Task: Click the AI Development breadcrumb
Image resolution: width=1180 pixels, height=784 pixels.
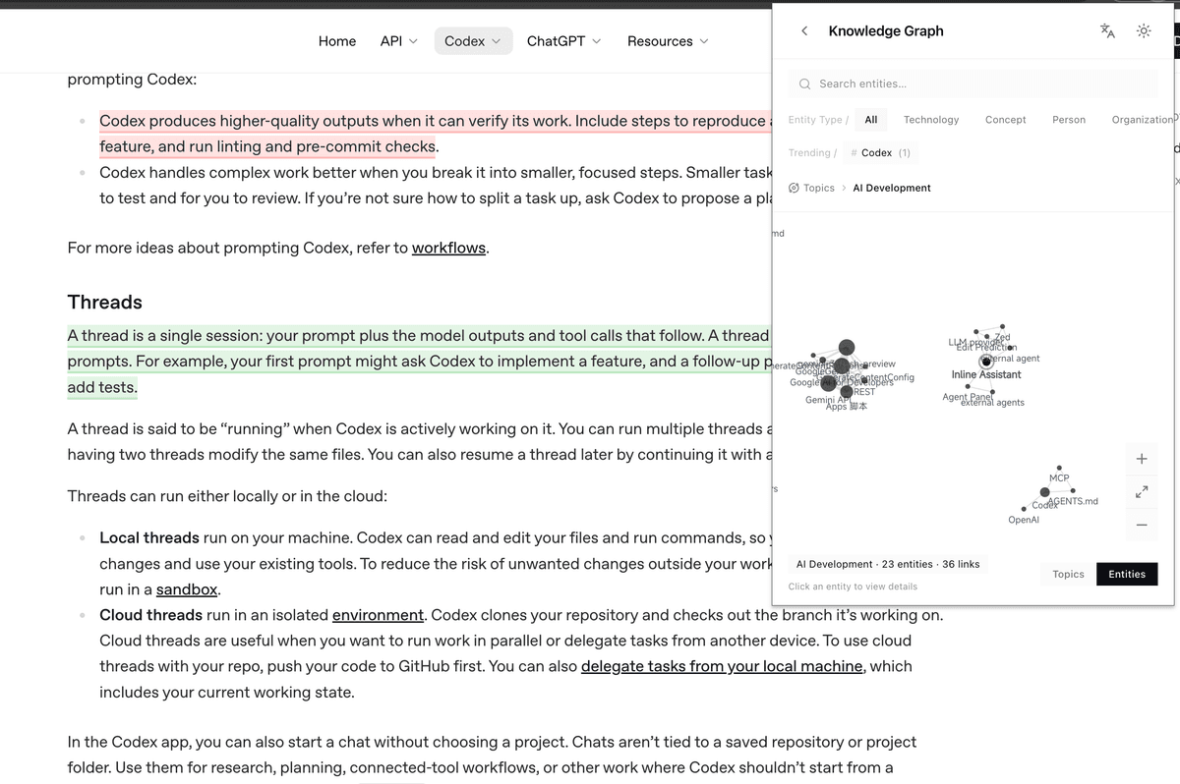Action: [892, 188]
